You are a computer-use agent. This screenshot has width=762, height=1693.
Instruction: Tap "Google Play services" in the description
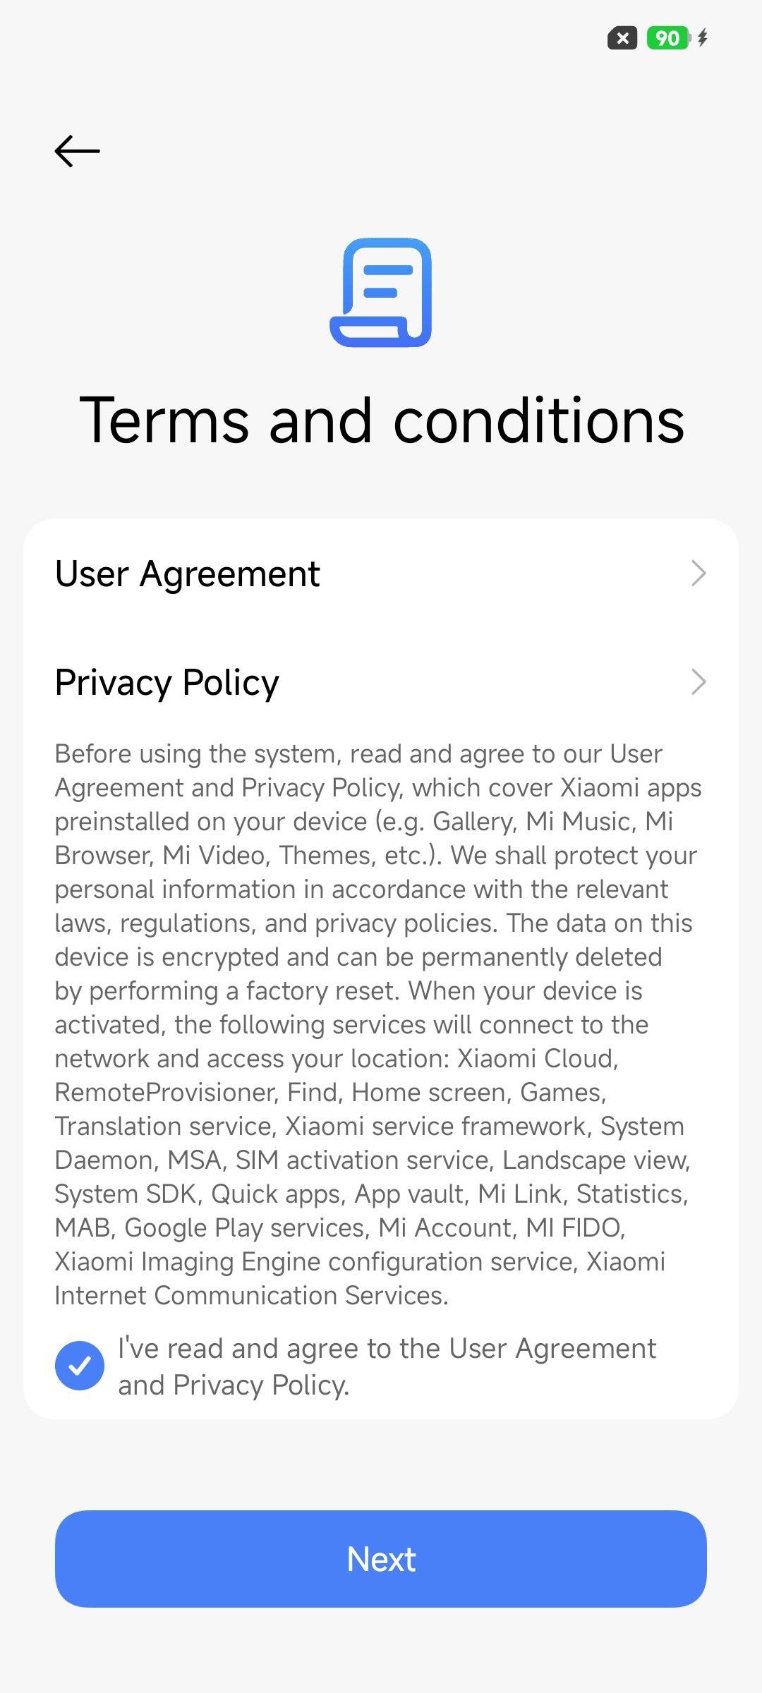tap(246, 1227)
